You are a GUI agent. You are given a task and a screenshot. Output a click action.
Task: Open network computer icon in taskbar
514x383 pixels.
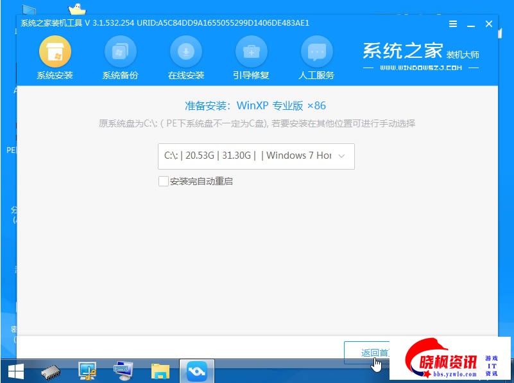[x=87, y=371]
